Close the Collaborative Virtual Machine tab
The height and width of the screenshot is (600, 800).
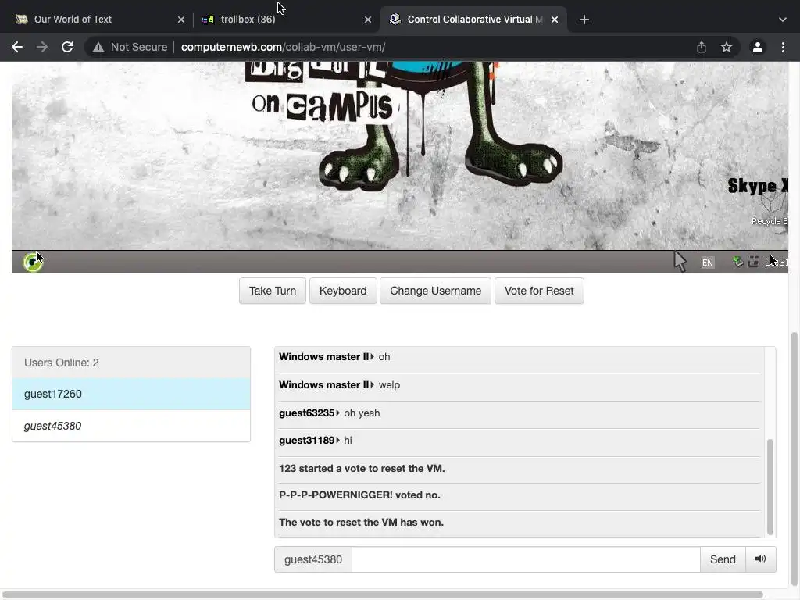555,20
